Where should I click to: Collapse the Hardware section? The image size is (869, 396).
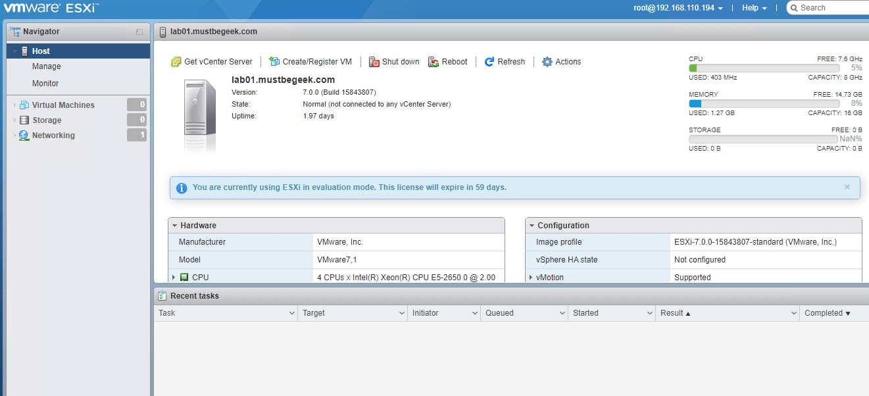[x=174, y=225]
